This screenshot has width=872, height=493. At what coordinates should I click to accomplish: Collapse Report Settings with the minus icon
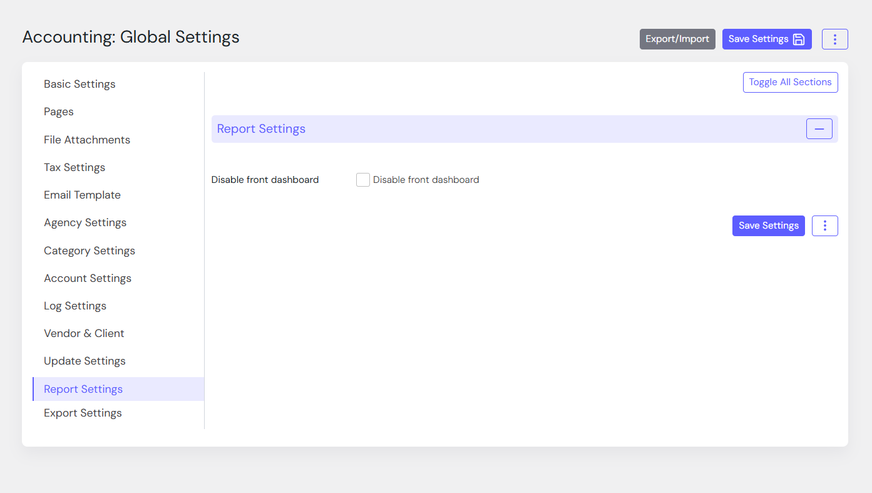pos(819,128)
